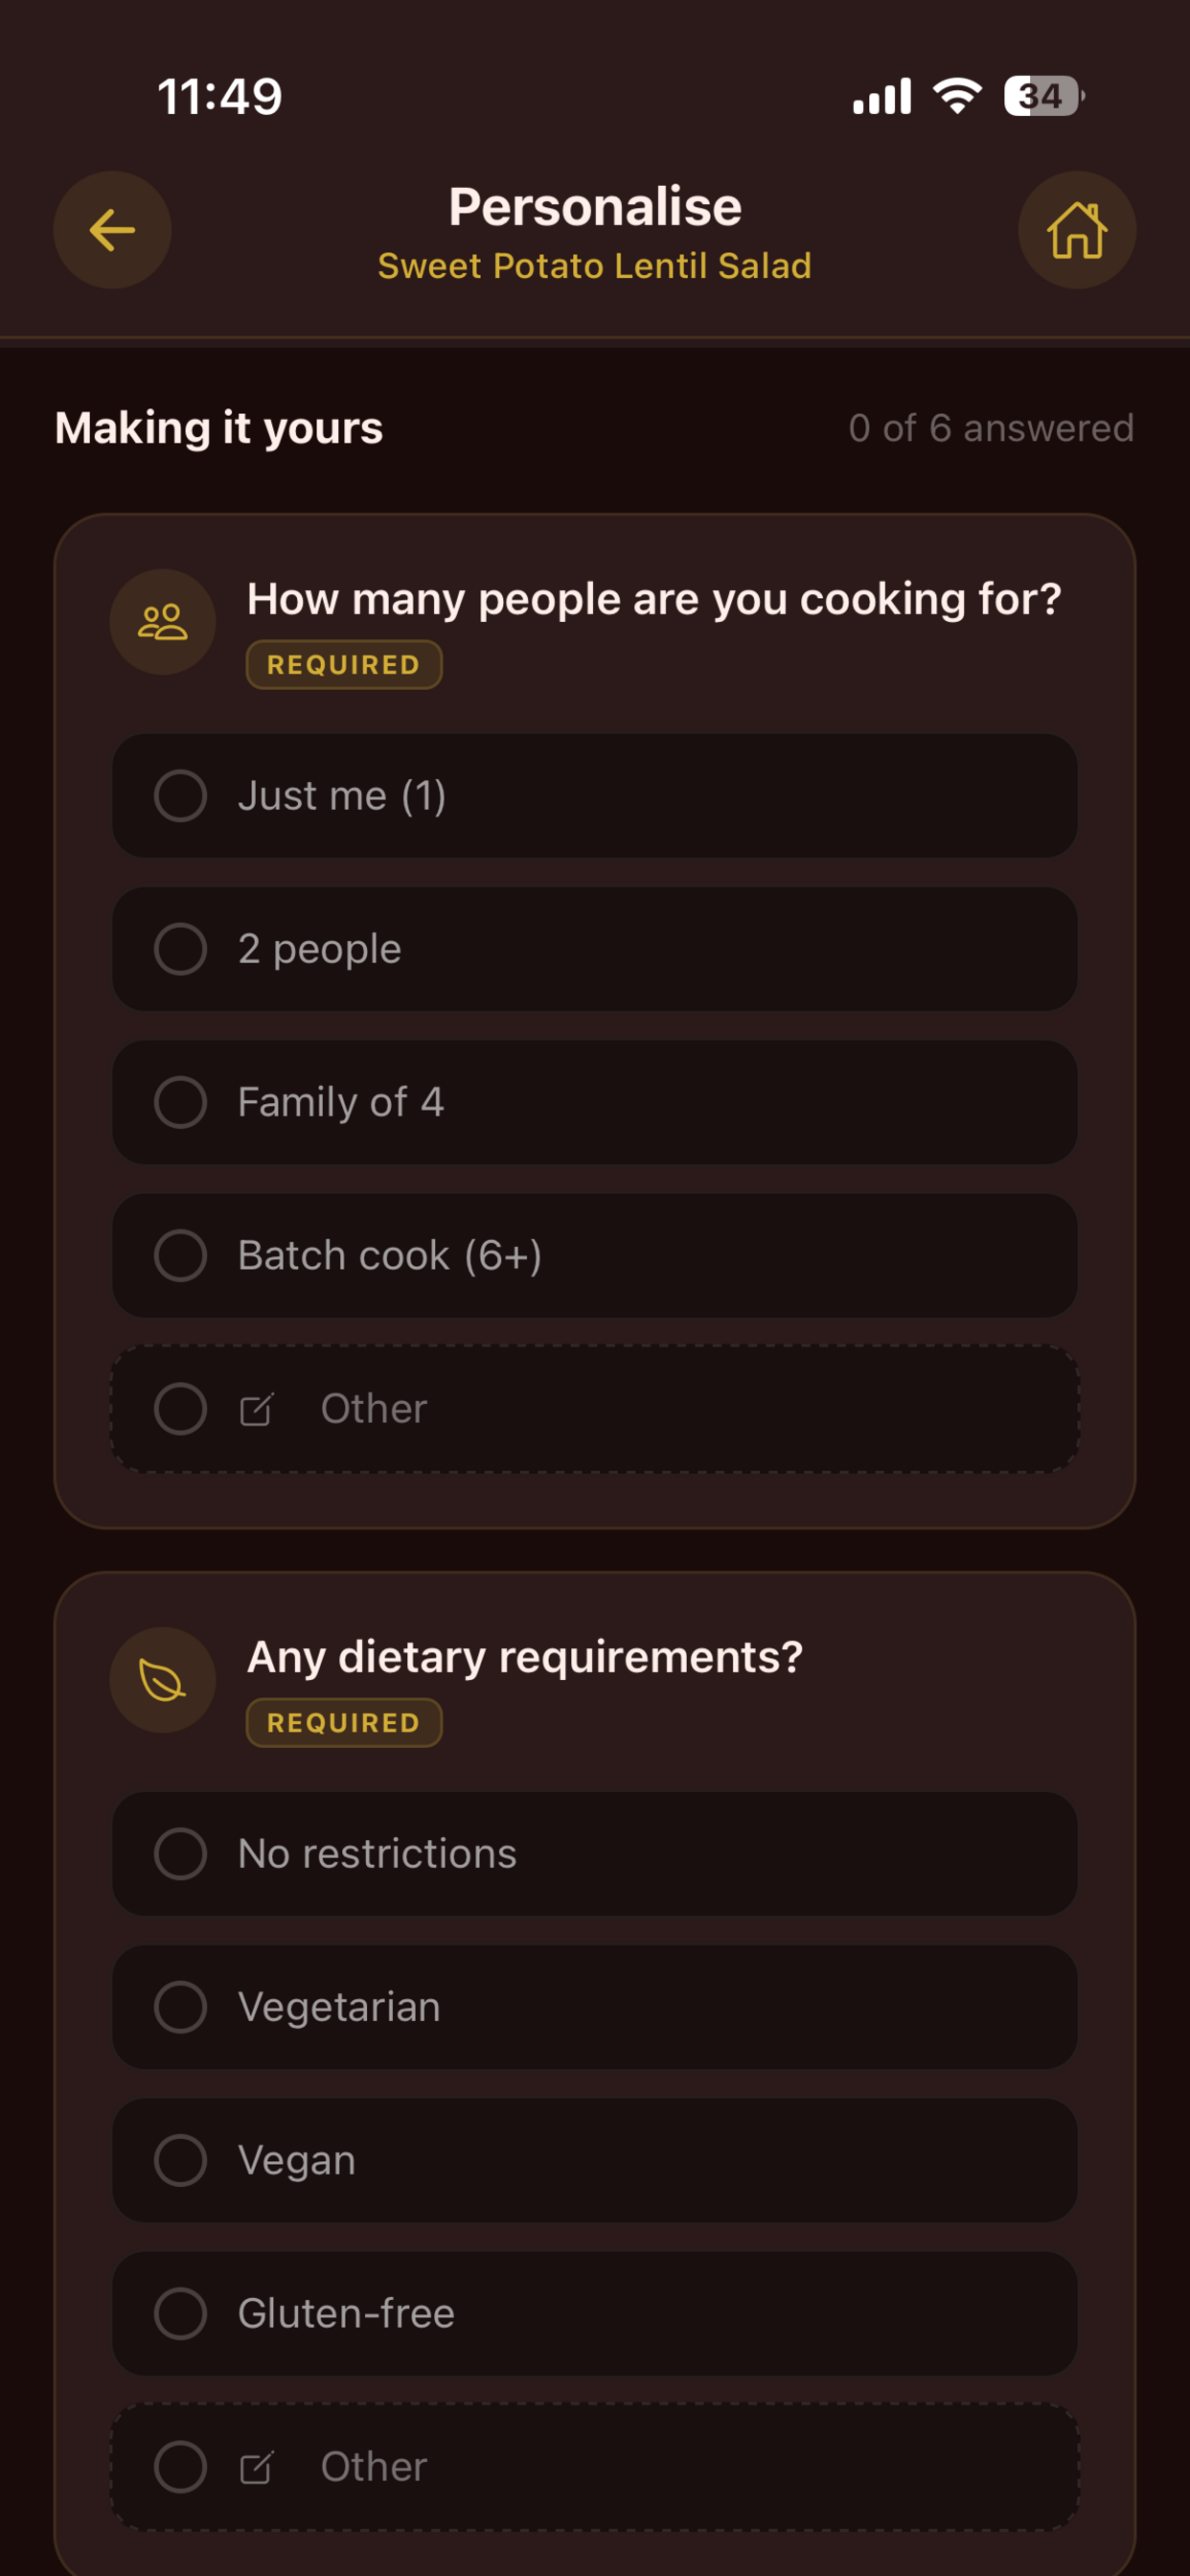Select 'Other' under dietary requirements
The width and height of the screenshot is (1190, 2576).
pos(595,2467)
